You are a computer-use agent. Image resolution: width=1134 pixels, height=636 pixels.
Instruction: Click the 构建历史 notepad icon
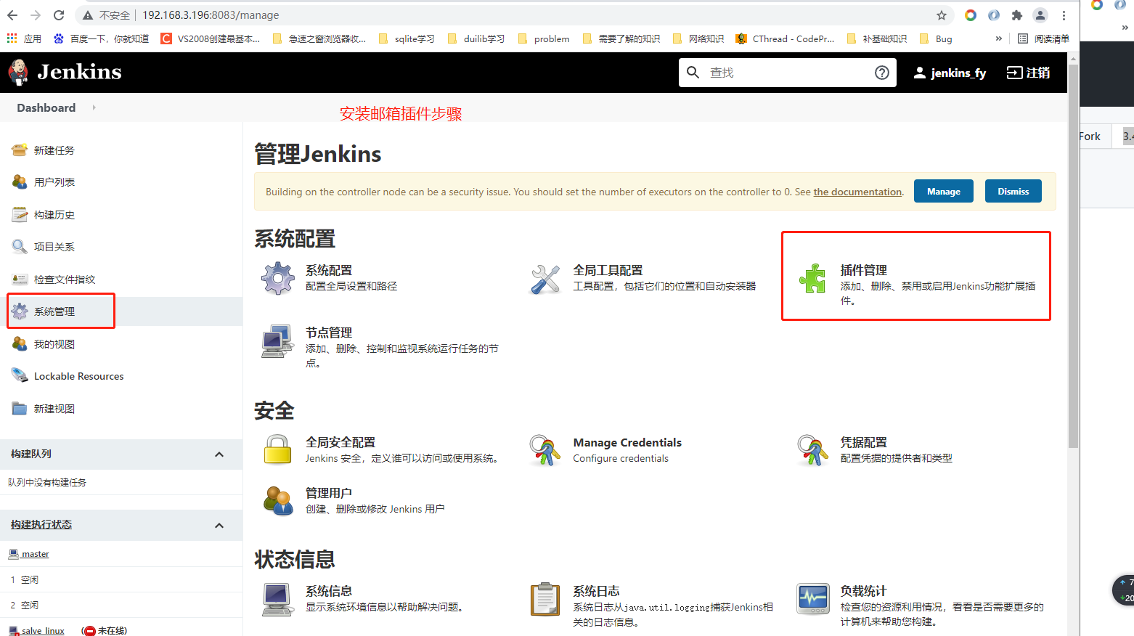pyautogui.click(x=20, y=215)
